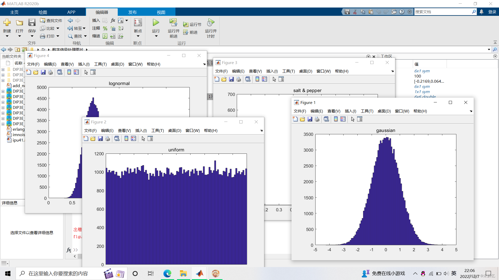499x280 pixels.
Task: Click the Run and Advance (运行并前进) icon
Action: pos(173,23)
